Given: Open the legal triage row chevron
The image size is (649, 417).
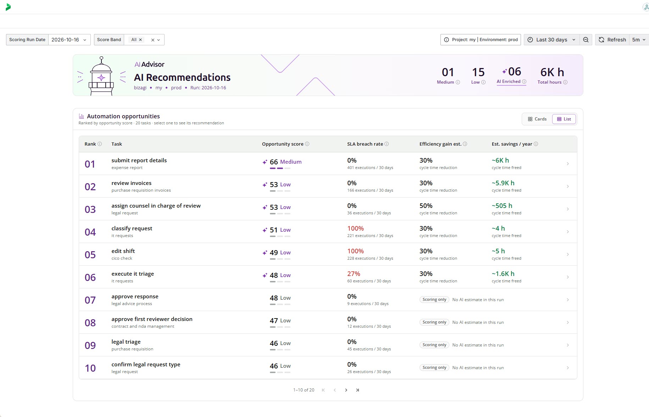Looking at the screenshot, I should coord(568,345).
